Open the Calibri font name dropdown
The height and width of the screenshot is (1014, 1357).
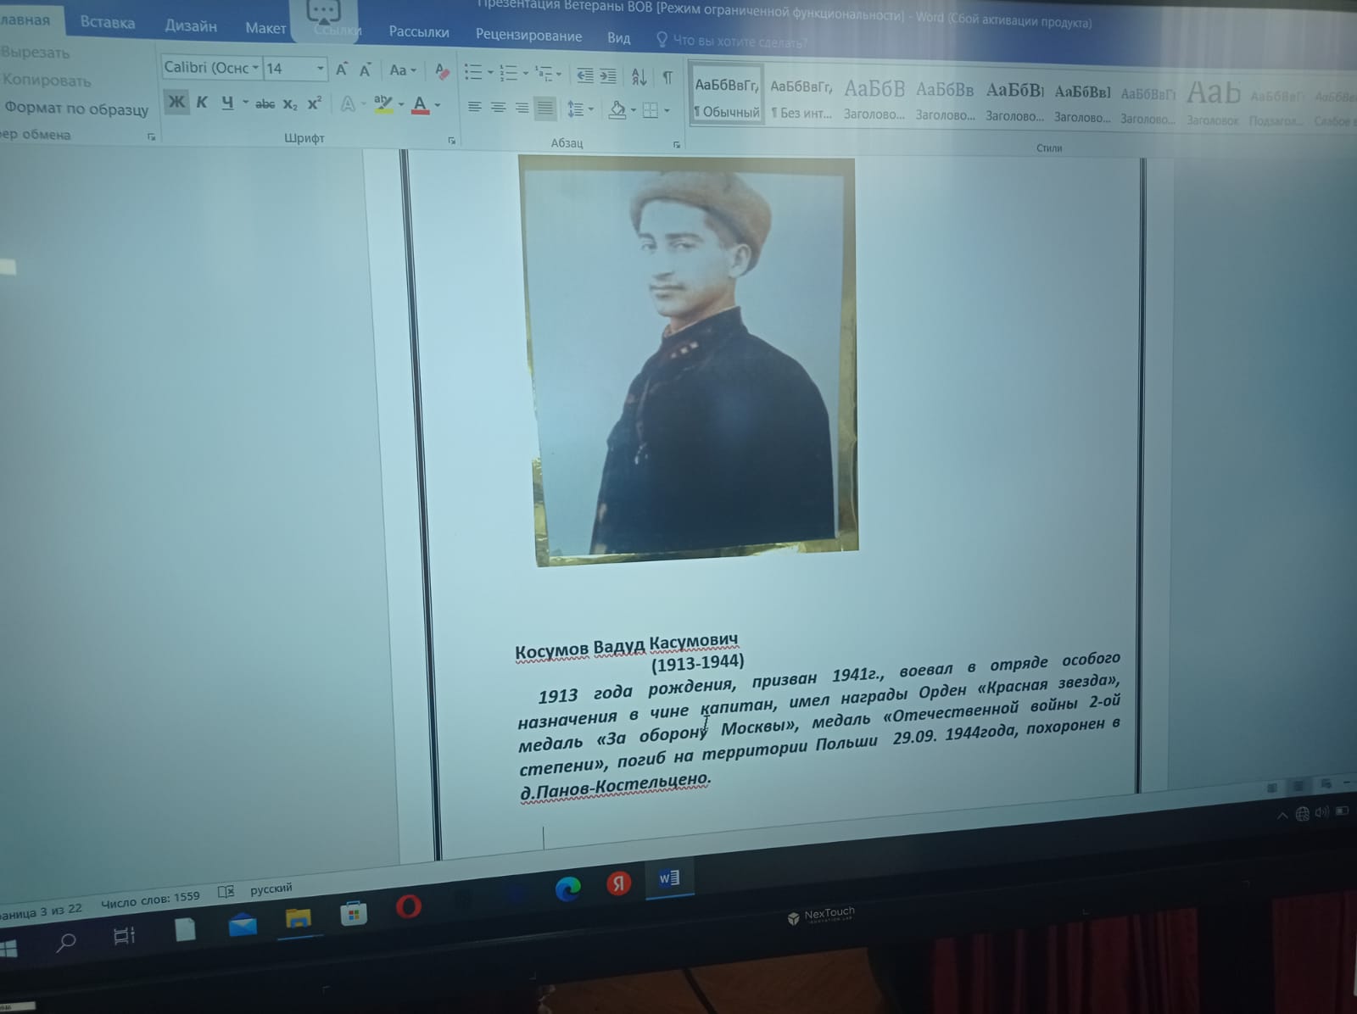[x=254, y=68]
